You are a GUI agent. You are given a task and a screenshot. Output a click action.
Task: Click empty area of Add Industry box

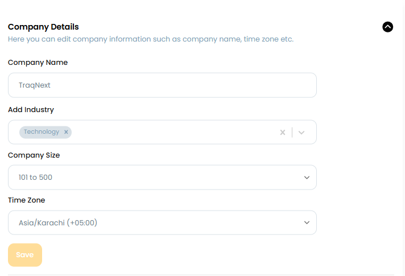(171, 132)
